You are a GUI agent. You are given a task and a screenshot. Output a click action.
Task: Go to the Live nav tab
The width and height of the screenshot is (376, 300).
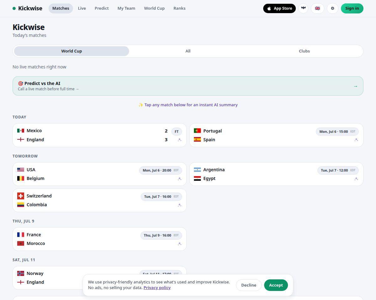[x=82, y=8]
